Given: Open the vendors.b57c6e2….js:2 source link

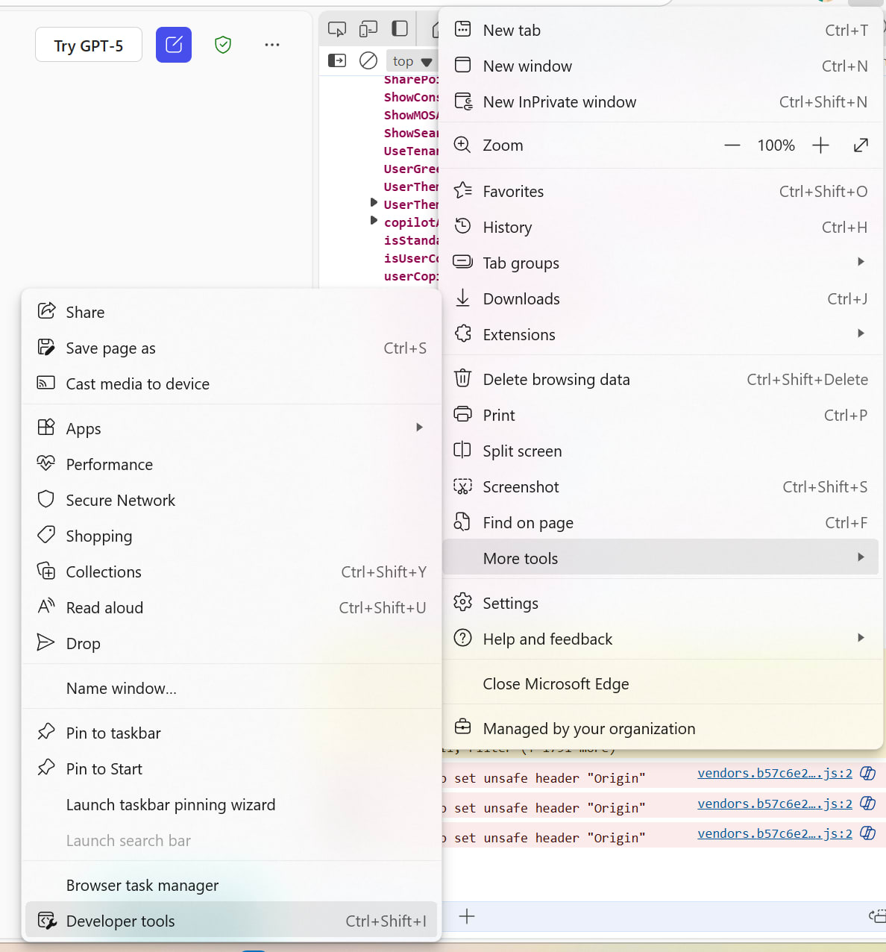Looking at the screenshot, I should (774, 773).
